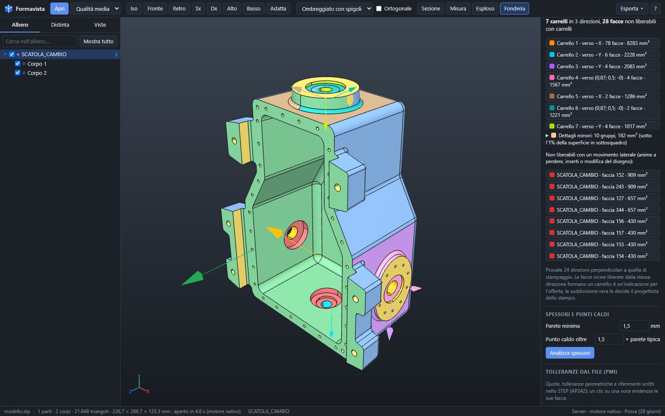Click Adatta to fit the model
Image resolution: width=665 pixels, height=416 pixels.
click(278, 8)
